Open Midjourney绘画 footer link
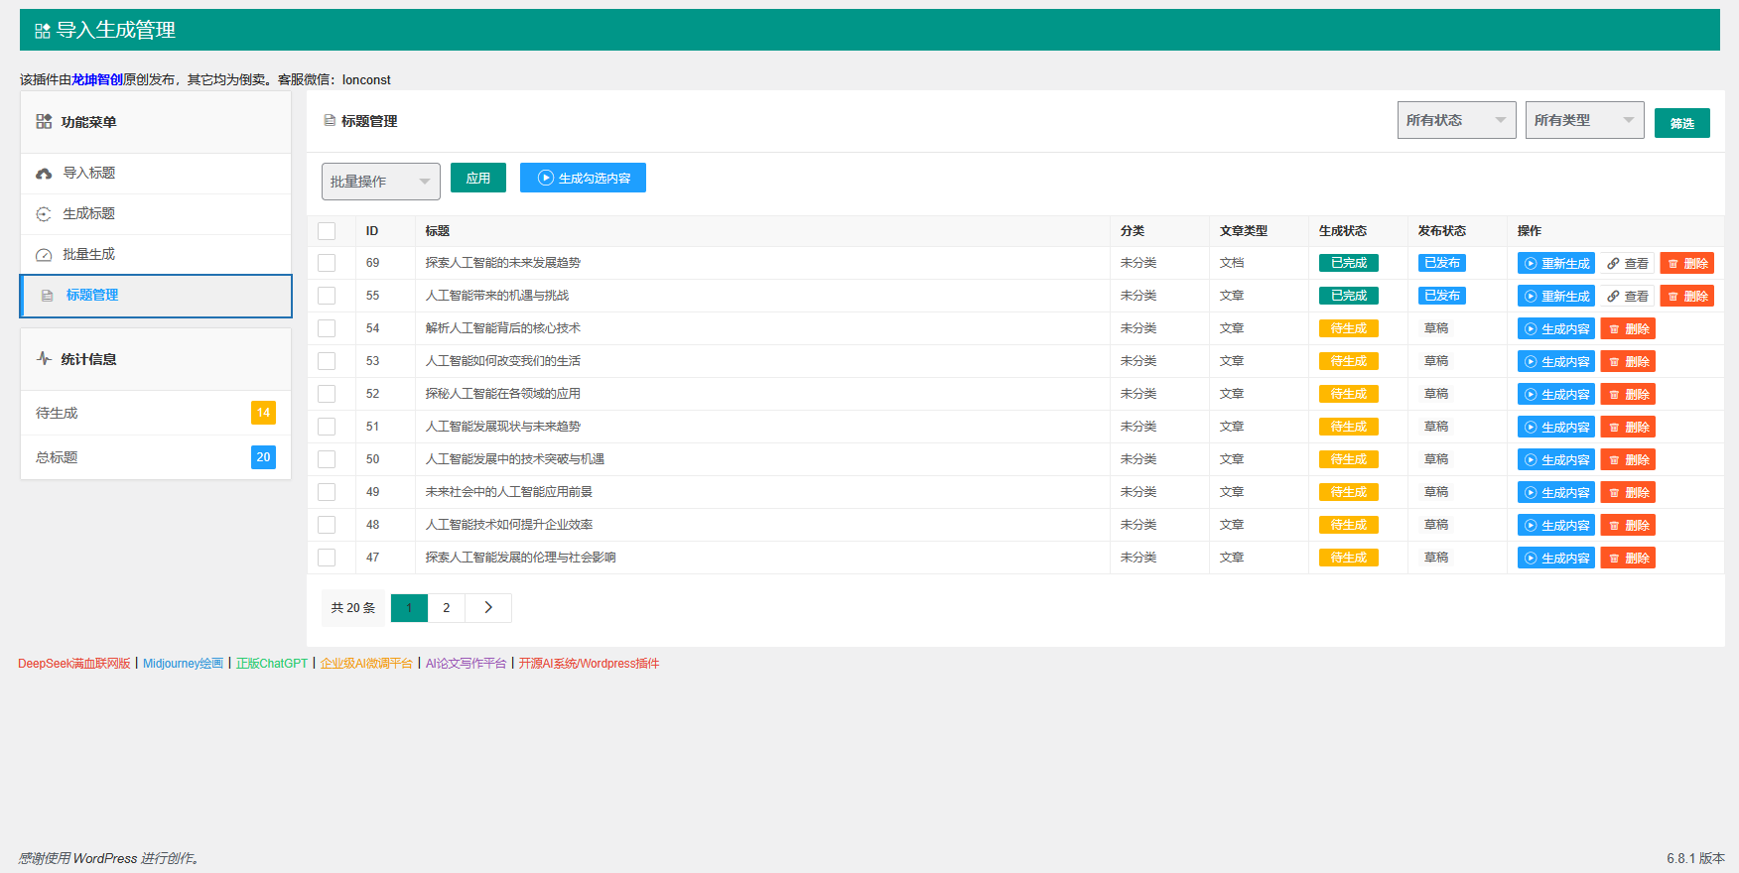The image size is (1739, 873). click(x=183, y=664)
